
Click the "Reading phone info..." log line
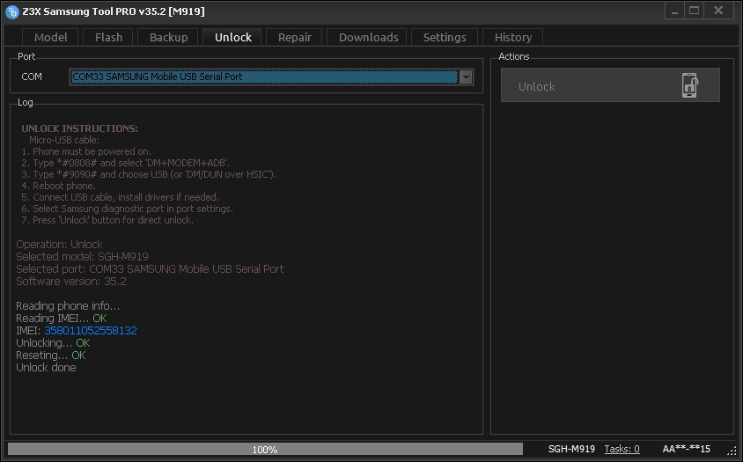[x=68, y=305]
